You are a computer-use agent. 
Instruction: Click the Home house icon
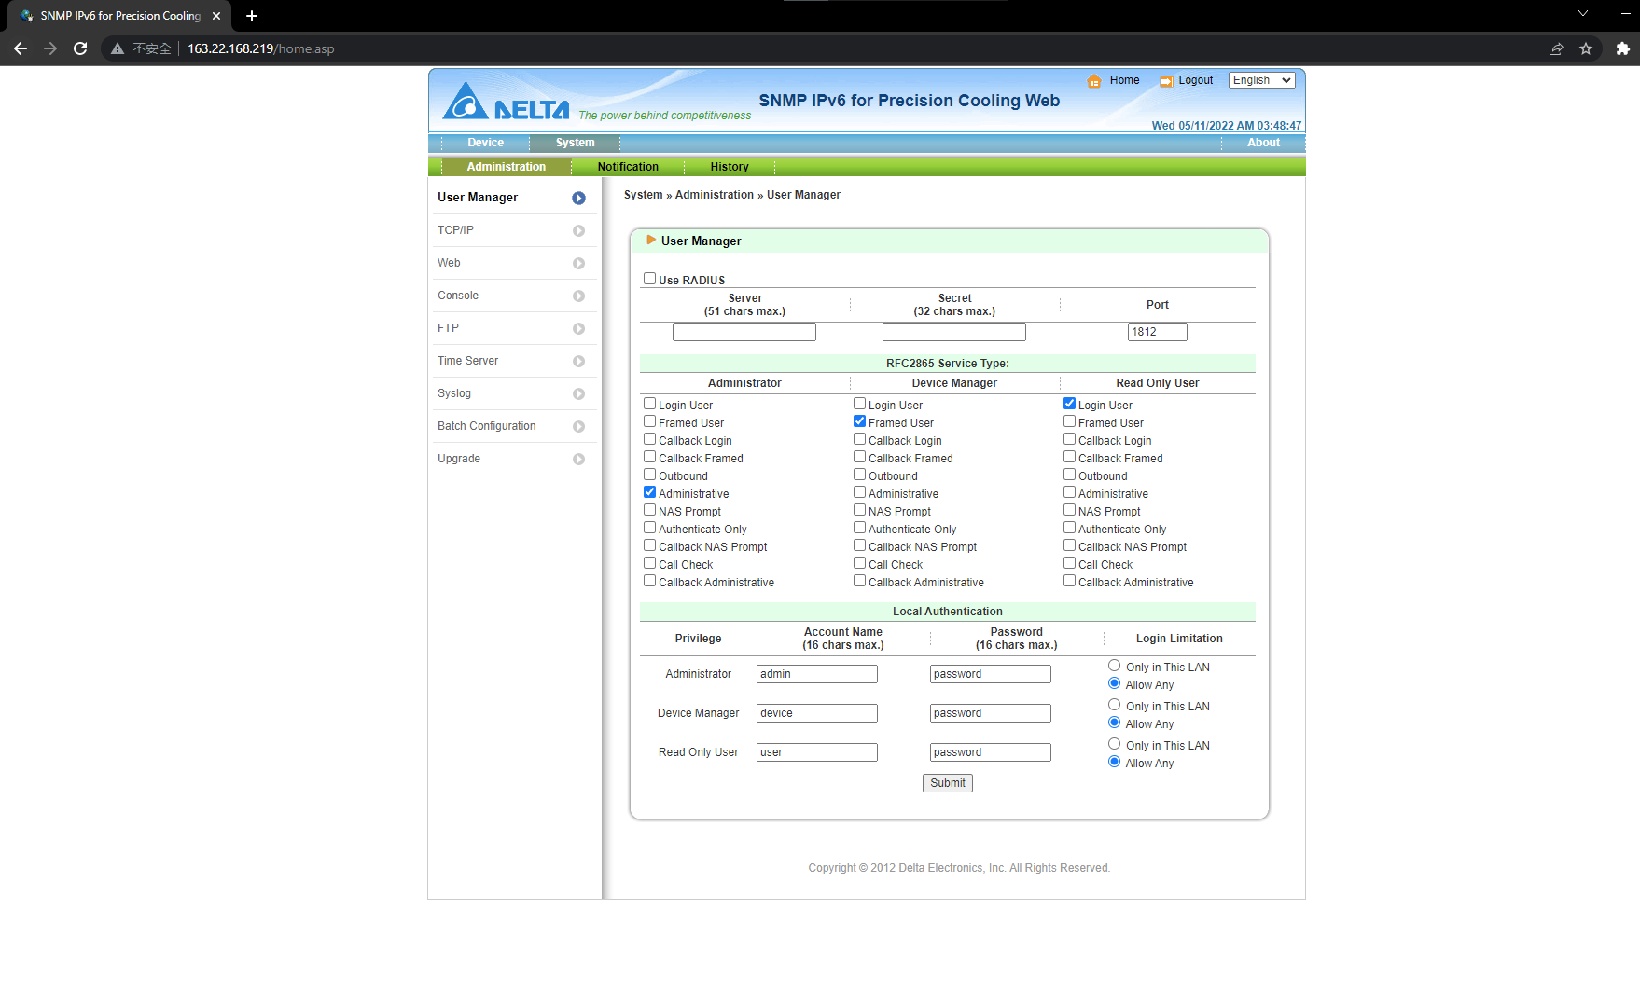(1094, 81)
